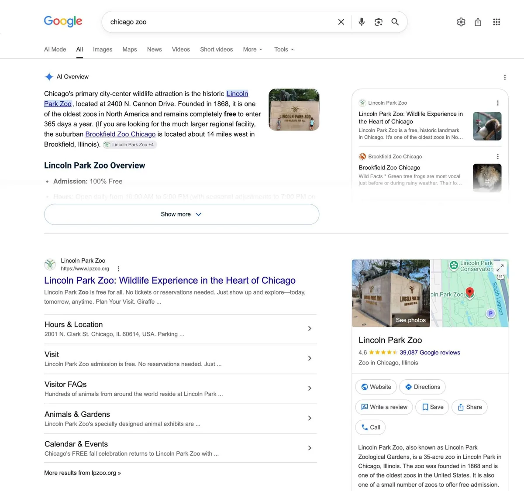
Task: Click the magnifying glass search icon
Action: tap(395, 22)
